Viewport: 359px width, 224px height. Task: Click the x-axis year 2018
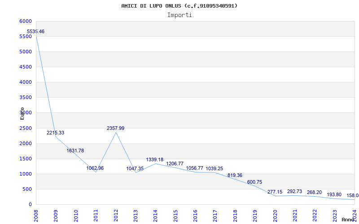click(x=235, y=216)
